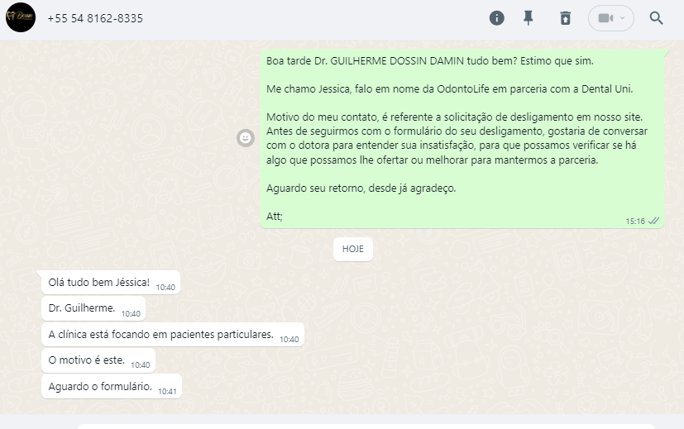React to the green message with the emoji icon
This screenshot has width=684, height=429.
246,138
